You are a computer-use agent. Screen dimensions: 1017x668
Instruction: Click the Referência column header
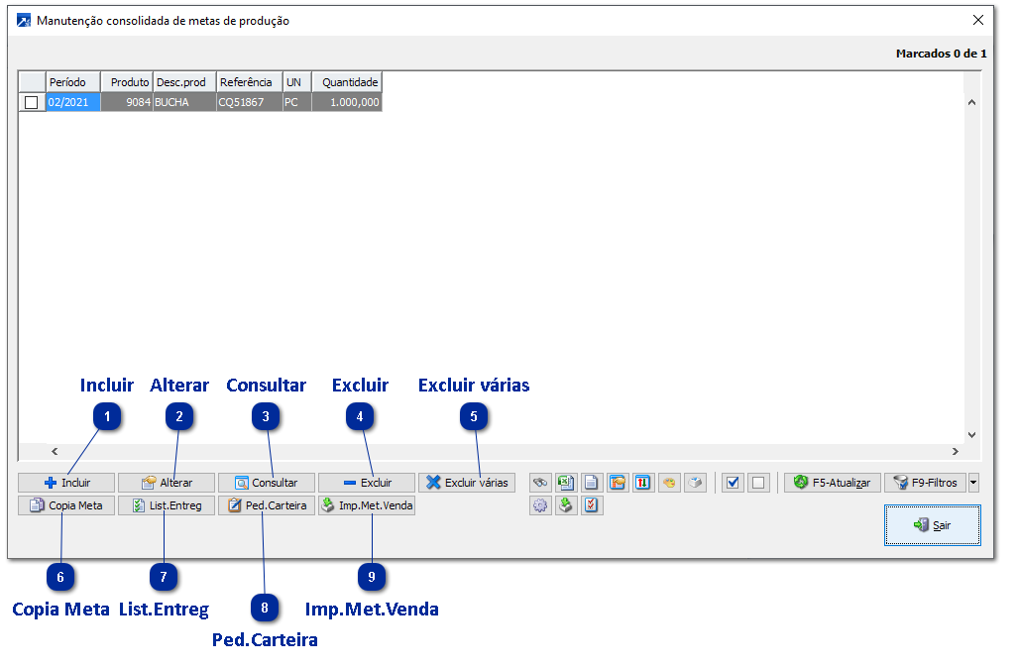(250, 82)
